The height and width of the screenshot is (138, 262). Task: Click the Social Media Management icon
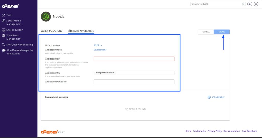tap(4, 21)
